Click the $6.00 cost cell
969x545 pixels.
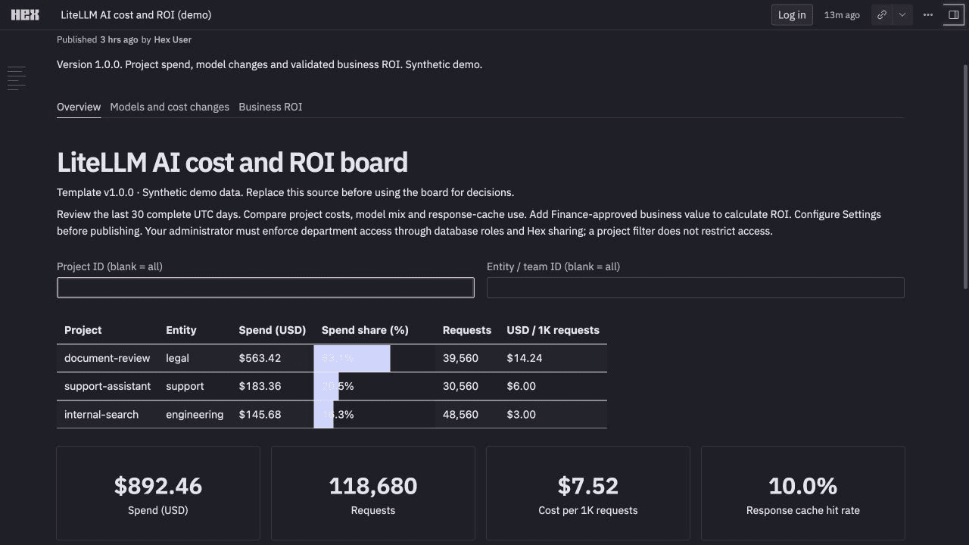553,386
